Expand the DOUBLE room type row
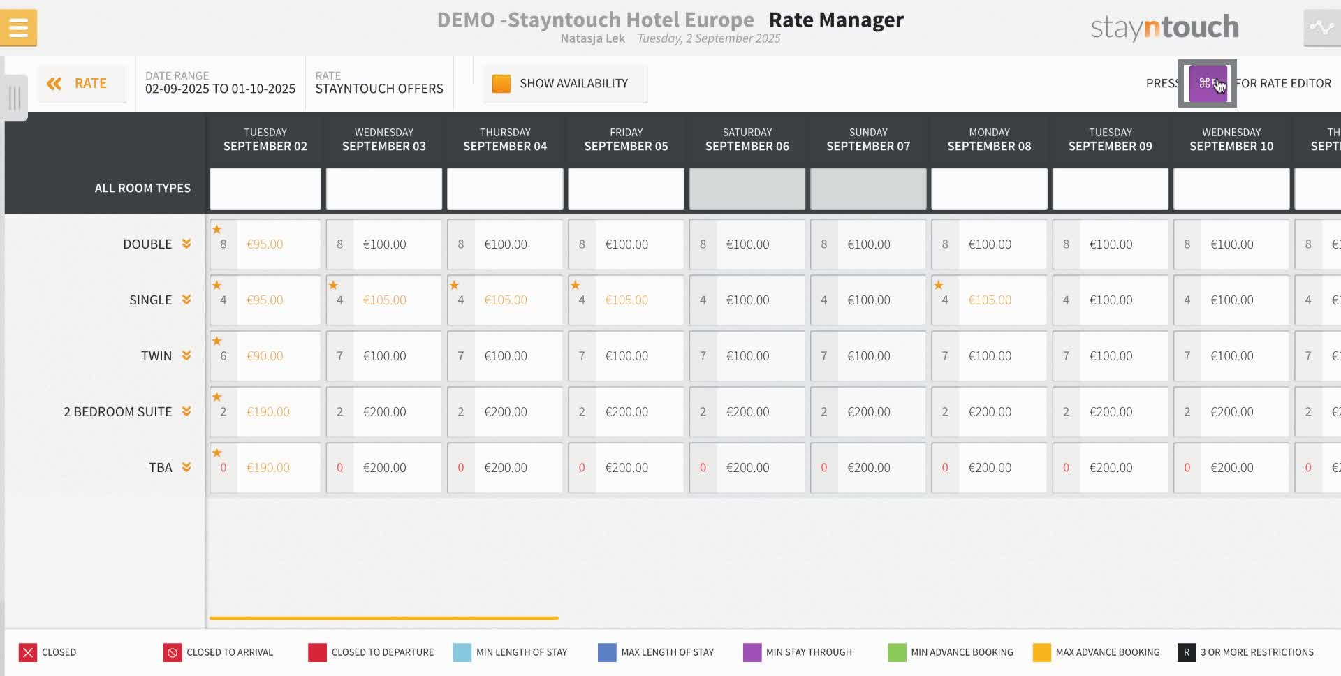Screen dimensions: 1341x676 click(x=186, y=244)
